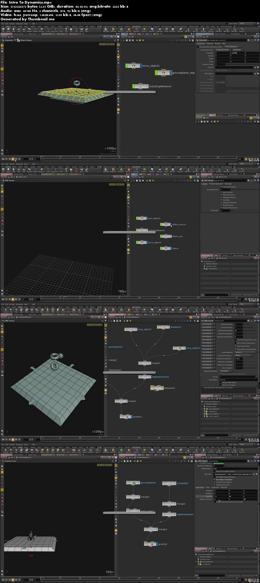Open the Transform Order Scale Rot Trans dropdown

point(223,50)
